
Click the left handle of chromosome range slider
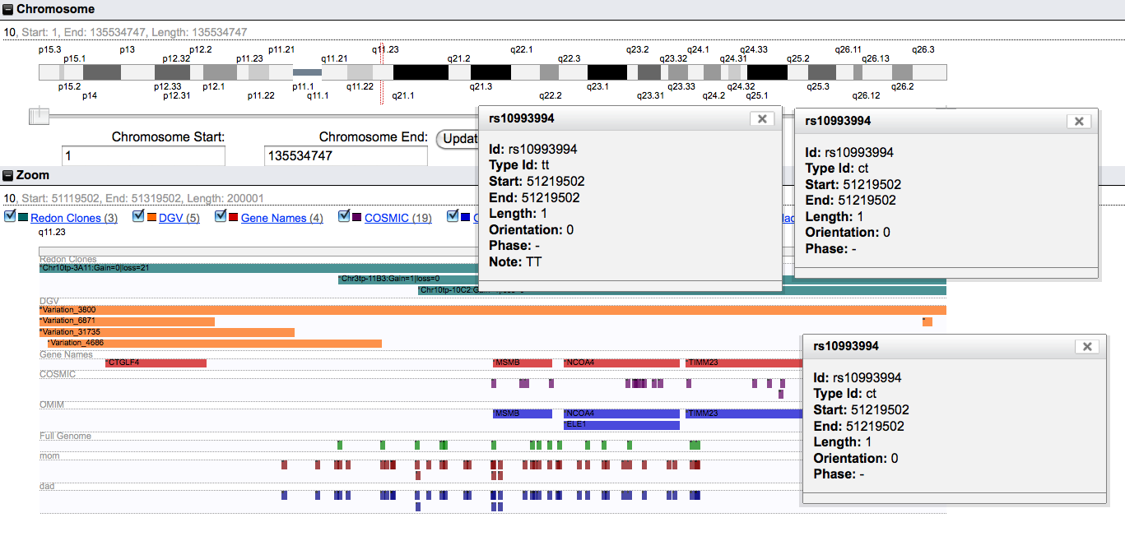pos(39,116)
